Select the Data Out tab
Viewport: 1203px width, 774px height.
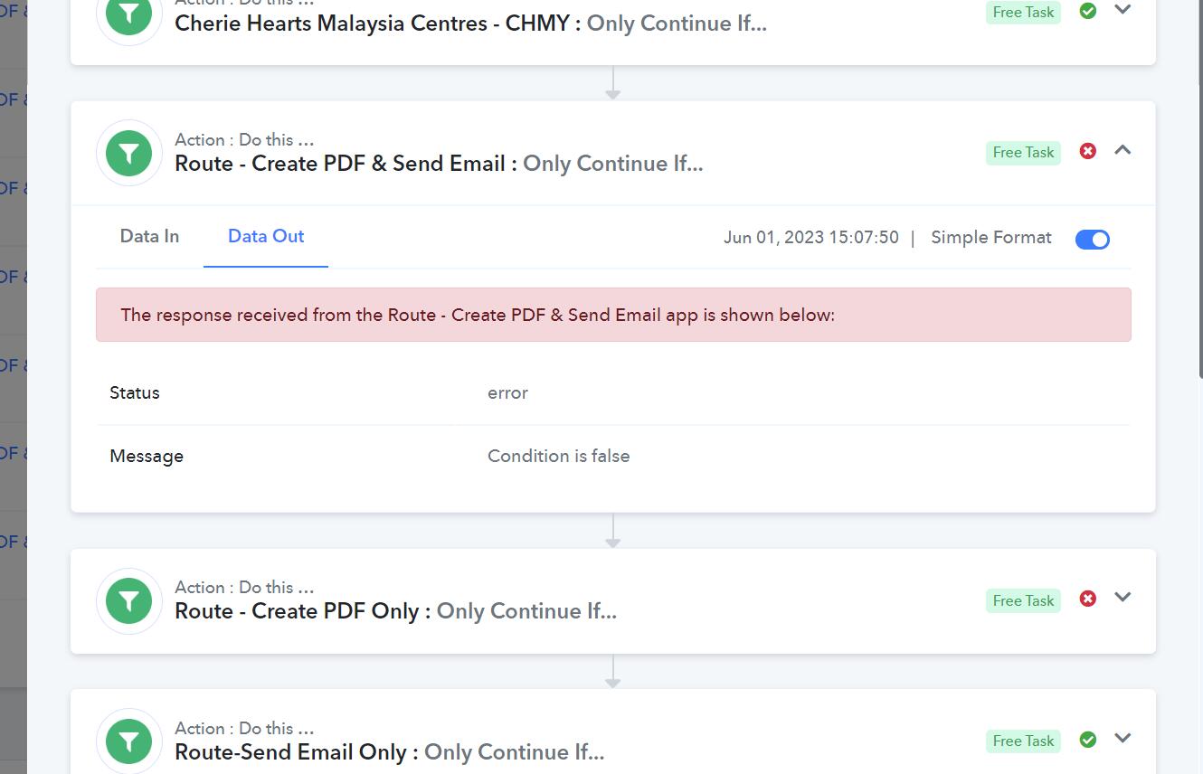click(x=266, y=236)
